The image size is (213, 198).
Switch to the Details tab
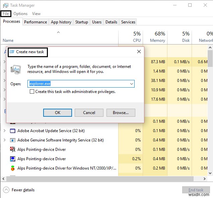111,22
